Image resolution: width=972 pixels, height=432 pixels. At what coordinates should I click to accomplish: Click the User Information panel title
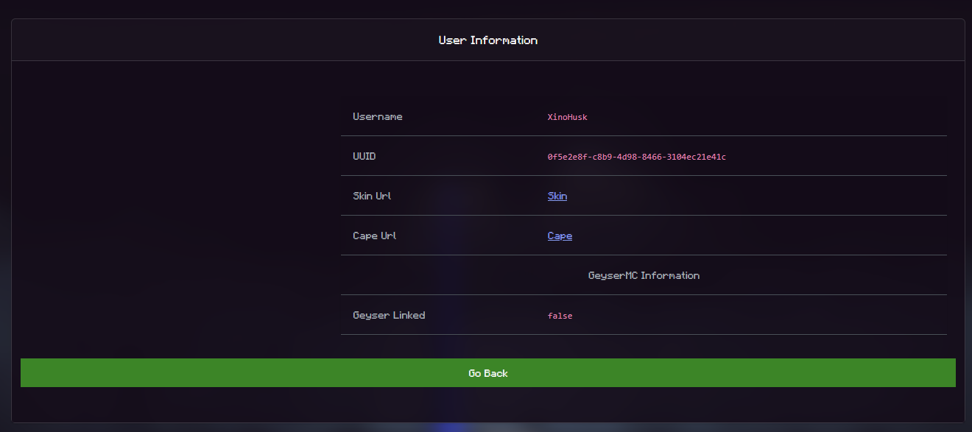click(x=488, y=40)
